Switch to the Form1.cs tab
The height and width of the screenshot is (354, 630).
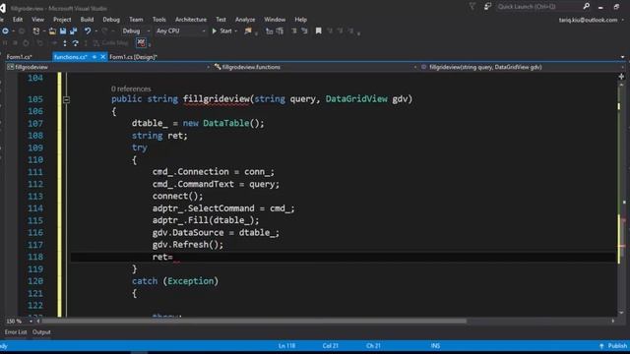click(20, 57)
